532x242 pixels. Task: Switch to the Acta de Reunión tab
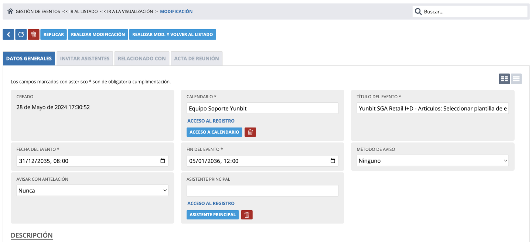(x=197, y=58)
